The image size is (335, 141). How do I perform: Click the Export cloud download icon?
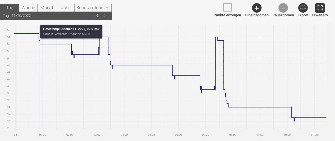[x=303, y=8]
